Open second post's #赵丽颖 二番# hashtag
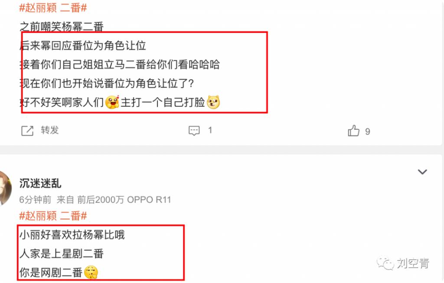 [x=53, y=216]
